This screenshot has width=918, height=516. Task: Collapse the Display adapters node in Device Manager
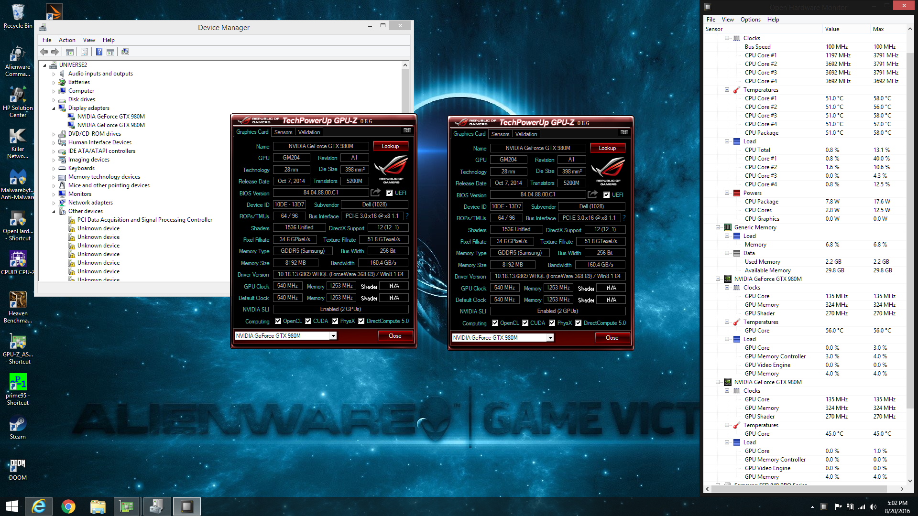point(54,108)
